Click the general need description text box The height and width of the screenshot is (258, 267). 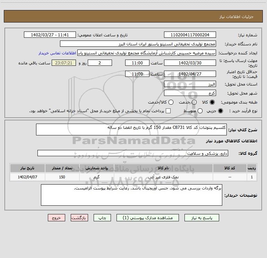[x=131, y=130]
